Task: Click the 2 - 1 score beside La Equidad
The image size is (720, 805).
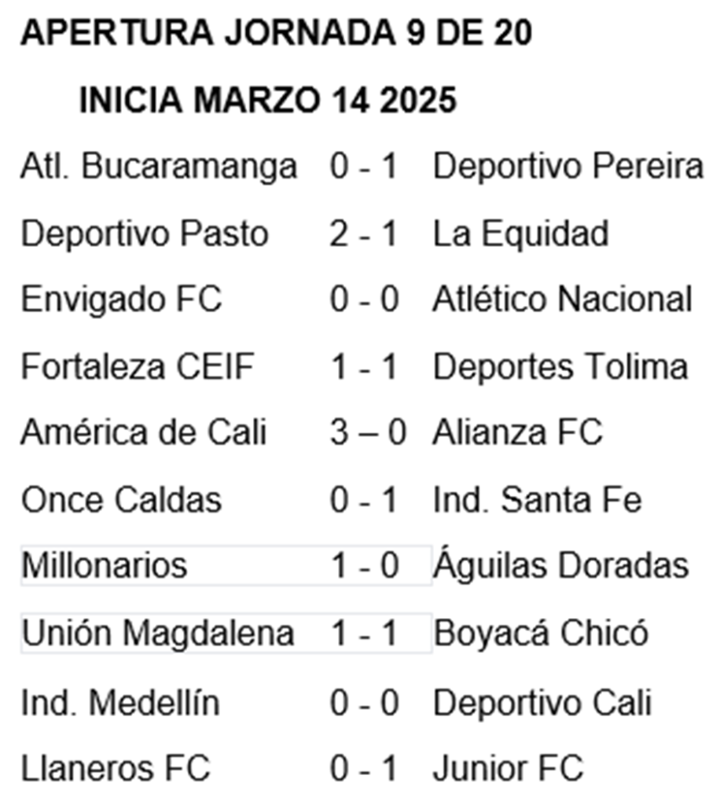Action: [x=364, y=234]
